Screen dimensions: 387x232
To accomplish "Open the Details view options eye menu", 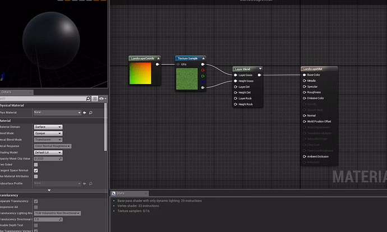I will coord(103,99).
